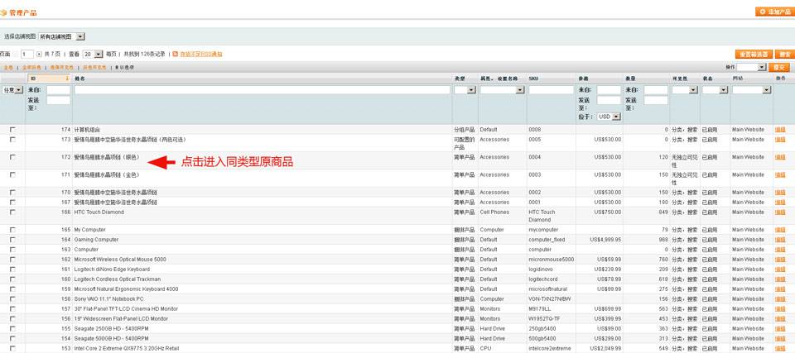The image size is (795, 353).
Task: Click the price 'from' filter field
Action: (x=609, y=89)
